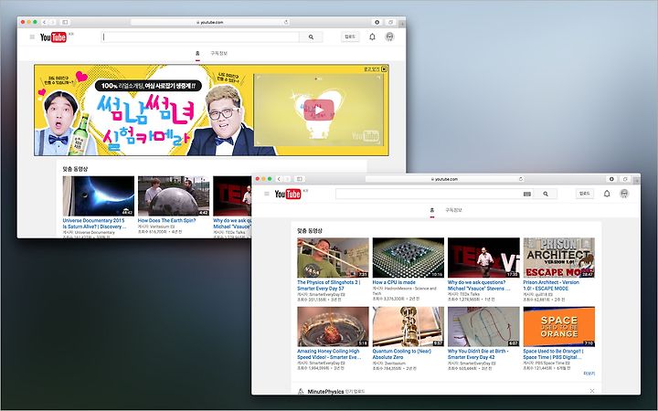Select Home tab in front window
Viewport: 658px width, 411px height.
[432, 211]
